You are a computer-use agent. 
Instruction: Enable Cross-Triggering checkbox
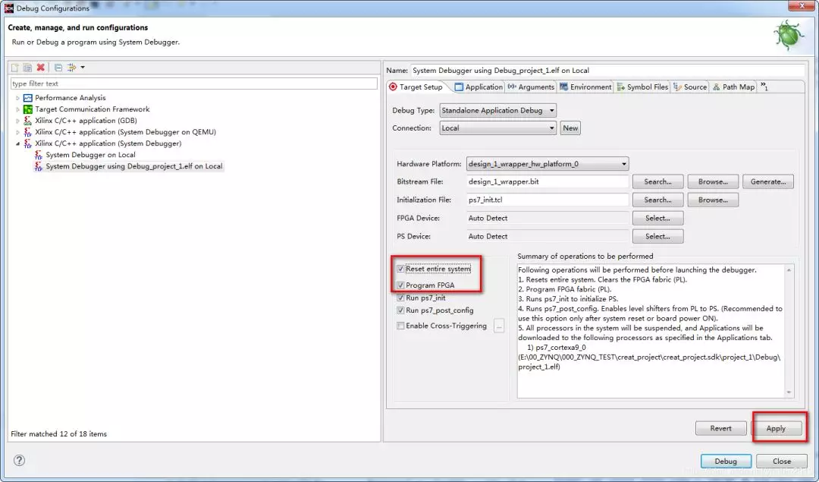coord(400,326)
